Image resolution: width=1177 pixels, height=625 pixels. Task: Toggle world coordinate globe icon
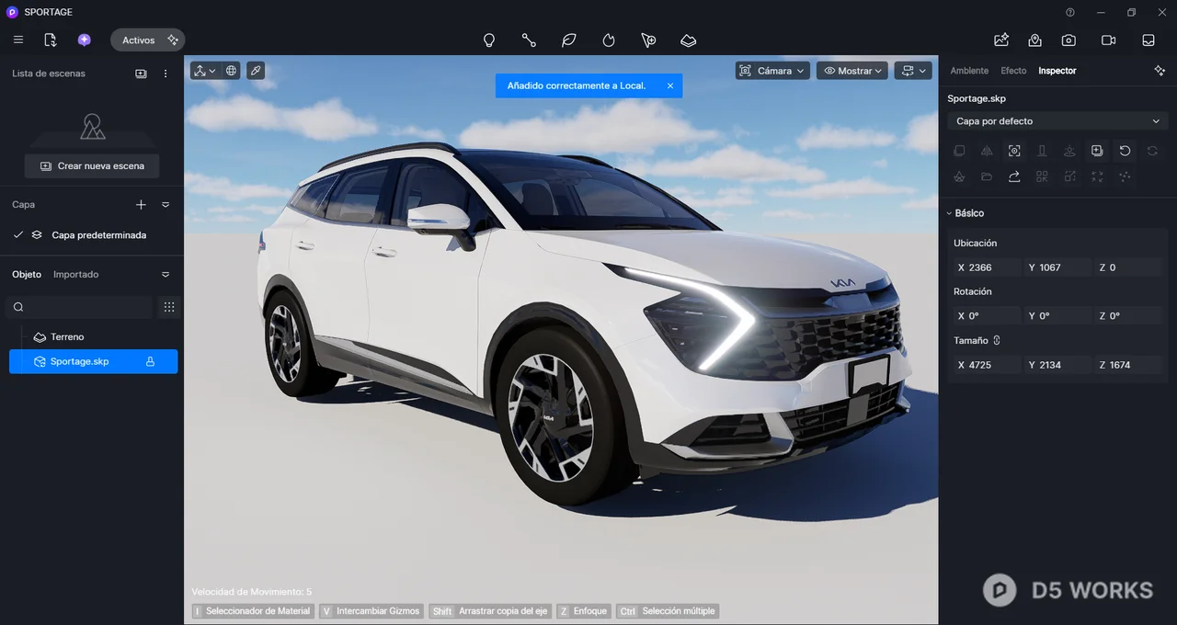(231, 70)
